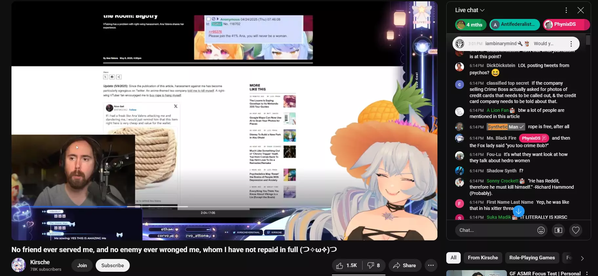Screen dimensions: 598x276
Task: Open the pinned iambinarymind message
Action: coord(516,43)
